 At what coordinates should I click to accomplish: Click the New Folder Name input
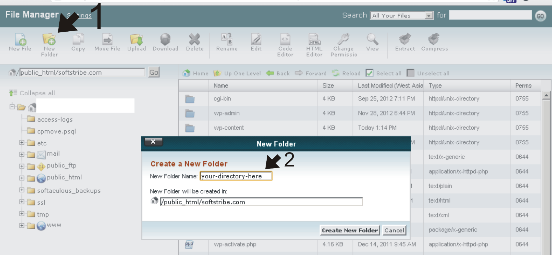236,176
